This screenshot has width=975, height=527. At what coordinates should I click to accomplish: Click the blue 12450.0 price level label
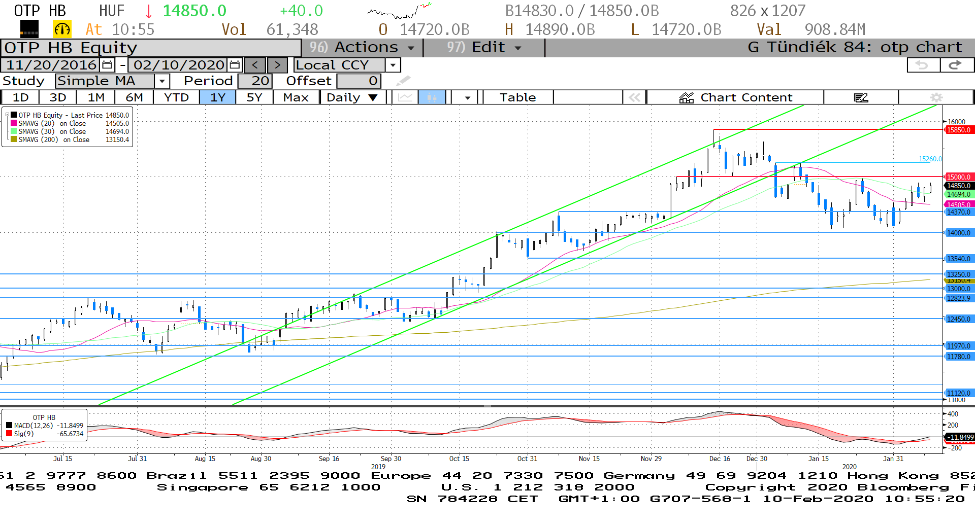(x=959, y=319)
